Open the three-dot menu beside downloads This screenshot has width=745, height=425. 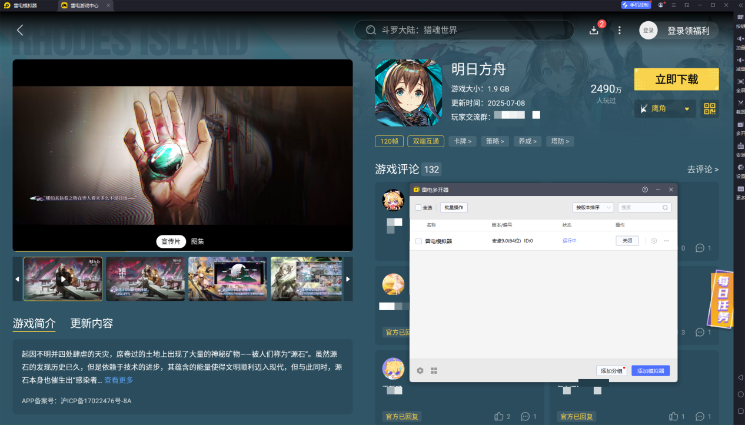pos(620,30)
